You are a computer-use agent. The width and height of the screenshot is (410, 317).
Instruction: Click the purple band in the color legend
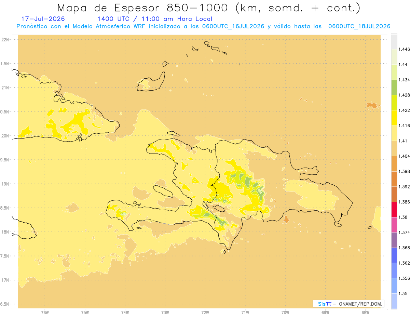pos(394,240)
